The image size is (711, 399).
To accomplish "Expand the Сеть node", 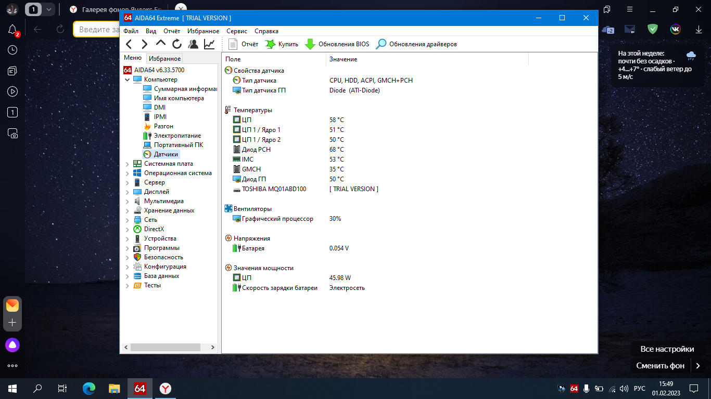I will click(x=128, y=220).
